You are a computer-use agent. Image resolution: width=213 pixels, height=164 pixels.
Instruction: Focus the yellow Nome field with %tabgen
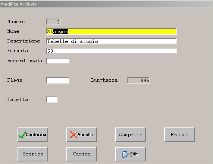[112, 32]
